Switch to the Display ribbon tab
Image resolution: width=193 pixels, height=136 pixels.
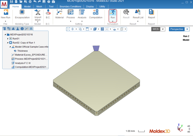(90, 6)
